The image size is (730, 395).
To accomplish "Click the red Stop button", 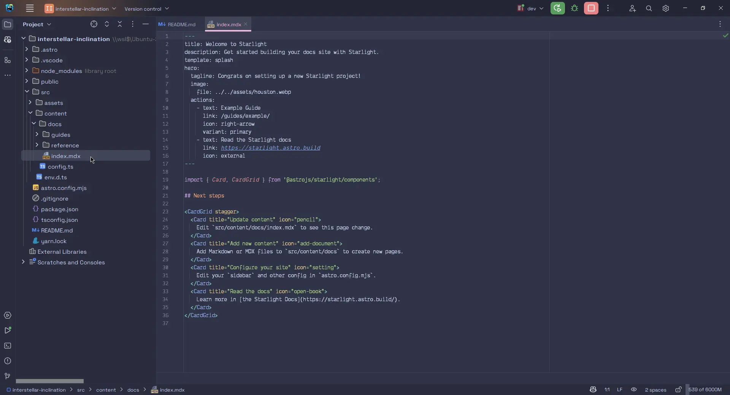I will tap(591, 8).
